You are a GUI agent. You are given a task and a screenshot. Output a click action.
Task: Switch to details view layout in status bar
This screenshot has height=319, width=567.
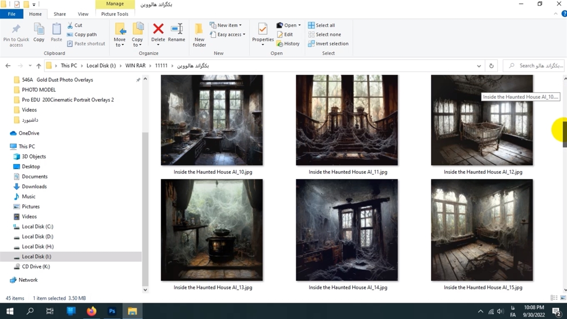[554, 298]
